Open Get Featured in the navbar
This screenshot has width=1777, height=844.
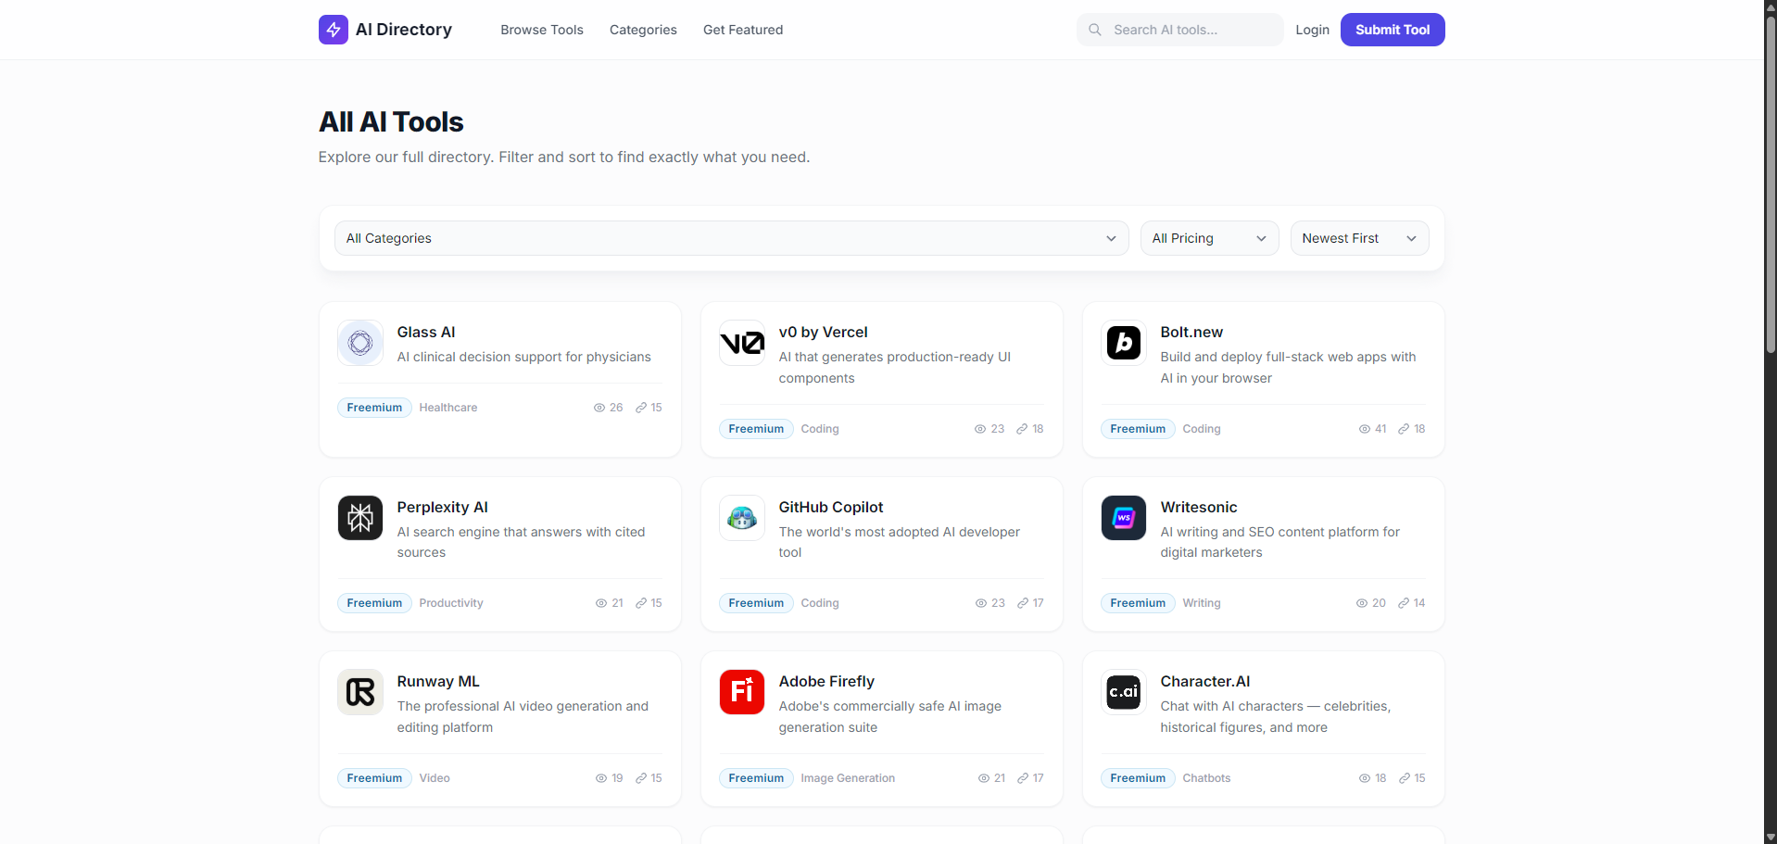tap(743, 30)
